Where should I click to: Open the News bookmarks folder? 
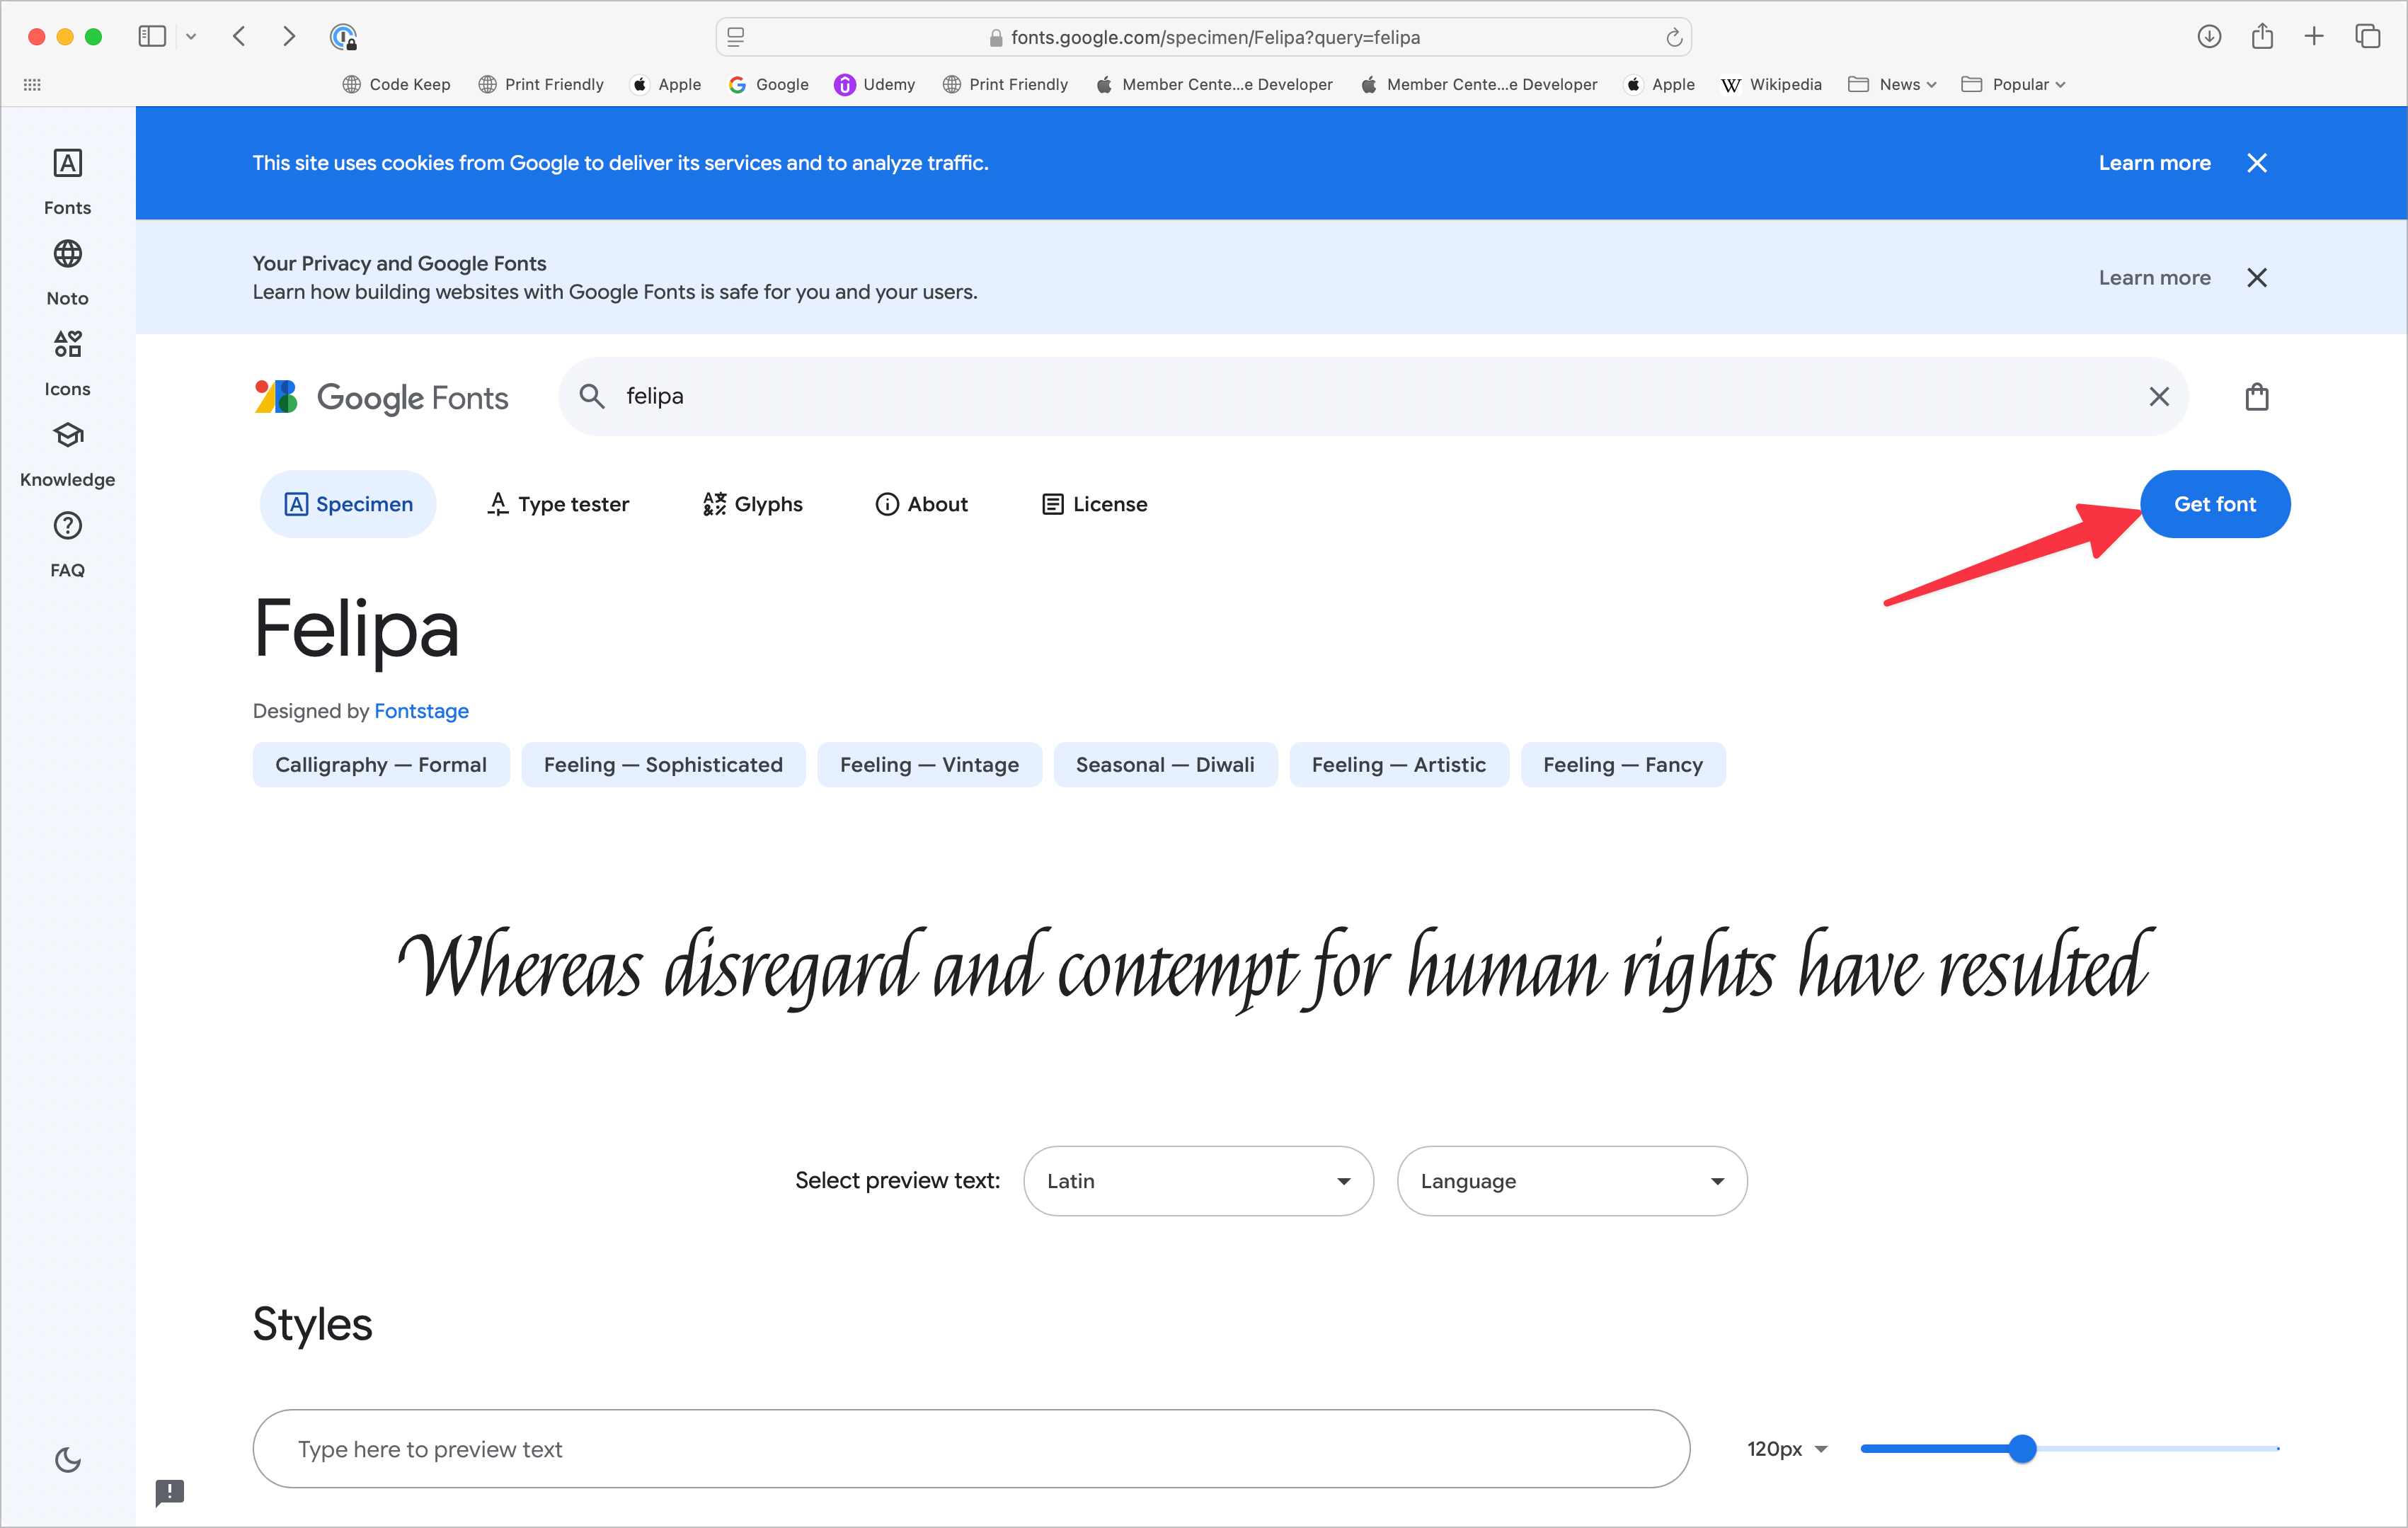click(1892, 85)
